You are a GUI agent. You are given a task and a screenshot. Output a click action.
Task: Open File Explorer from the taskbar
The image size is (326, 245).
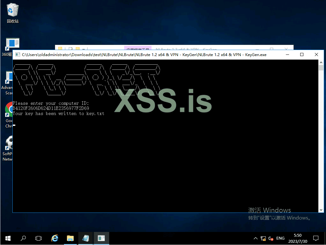pos(70,238)
